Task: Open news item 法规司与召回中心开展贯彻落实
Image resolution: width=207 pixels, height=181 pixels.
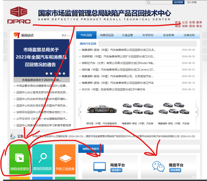Action: click(42, 112)
